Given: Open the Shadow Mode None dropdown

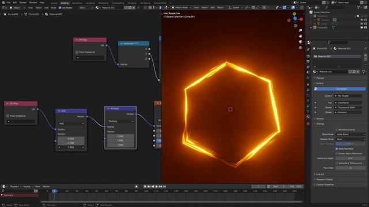Looking at the screenshot, I should tap(351, 139).
